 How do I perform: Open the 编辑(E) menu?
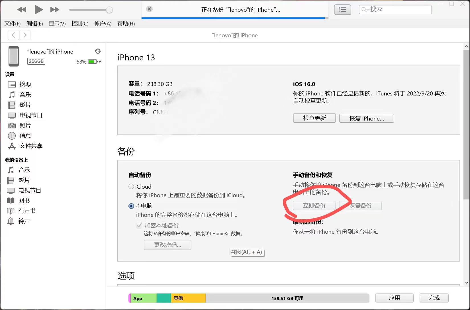[35, 24]
